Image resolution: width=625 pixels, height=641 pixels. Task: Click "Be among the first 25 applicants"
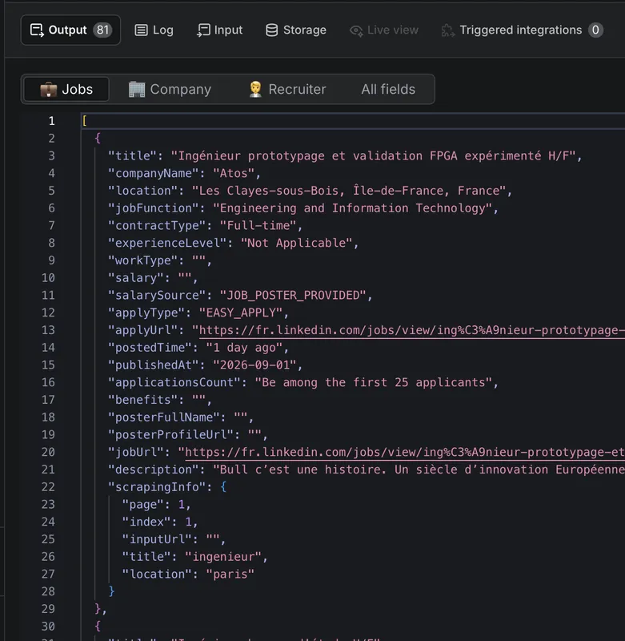(374, 383)
